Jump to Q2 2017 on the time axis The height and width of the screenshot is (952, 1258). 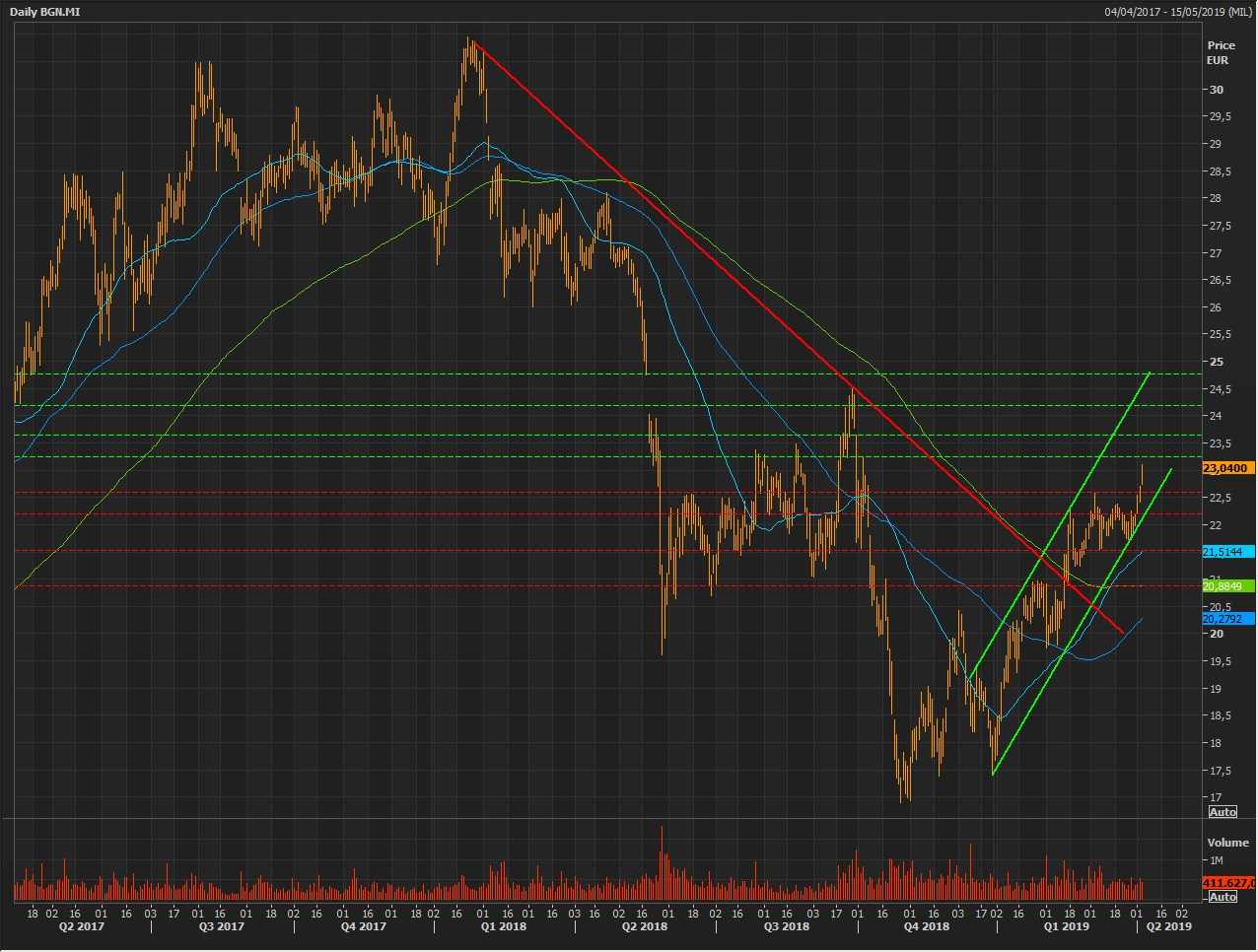tap(81, 926)
